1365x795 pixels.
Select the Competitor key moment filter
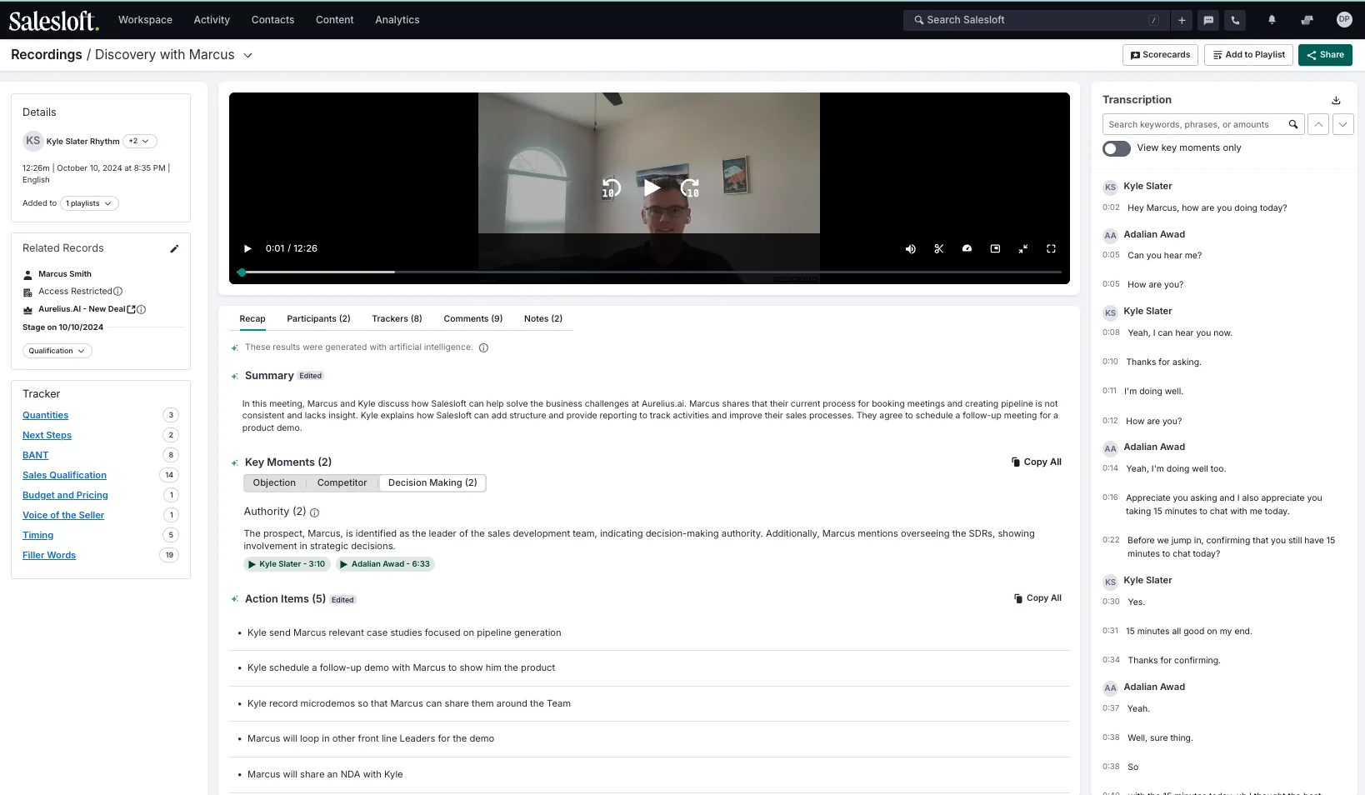pos(342,482)
